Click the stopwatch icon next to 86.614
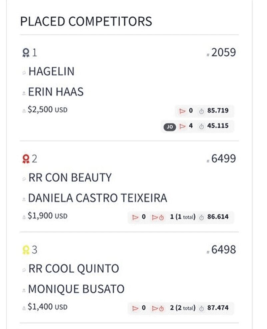This screenshot has width=267, height=329. coord(201,217)
